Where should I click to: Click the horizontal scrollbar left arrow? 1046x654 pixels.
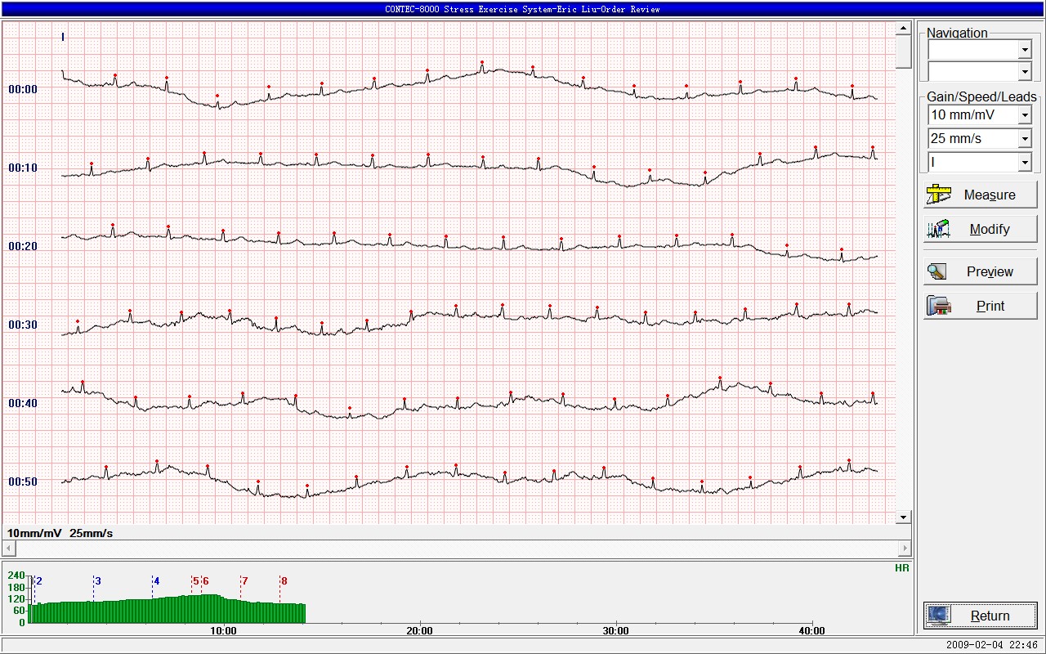[x=9, y=548]
